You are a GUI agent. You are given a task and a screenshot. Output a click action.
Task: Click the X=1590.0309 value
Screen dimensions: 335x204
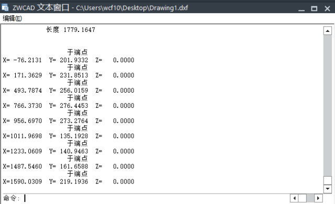pos(22,182)
